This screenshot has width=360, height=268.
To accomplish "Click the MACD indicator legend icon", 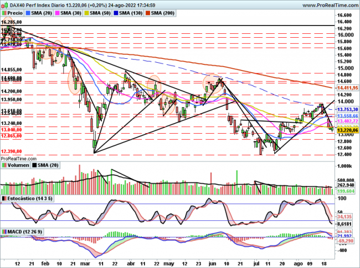I will [4, 231].
